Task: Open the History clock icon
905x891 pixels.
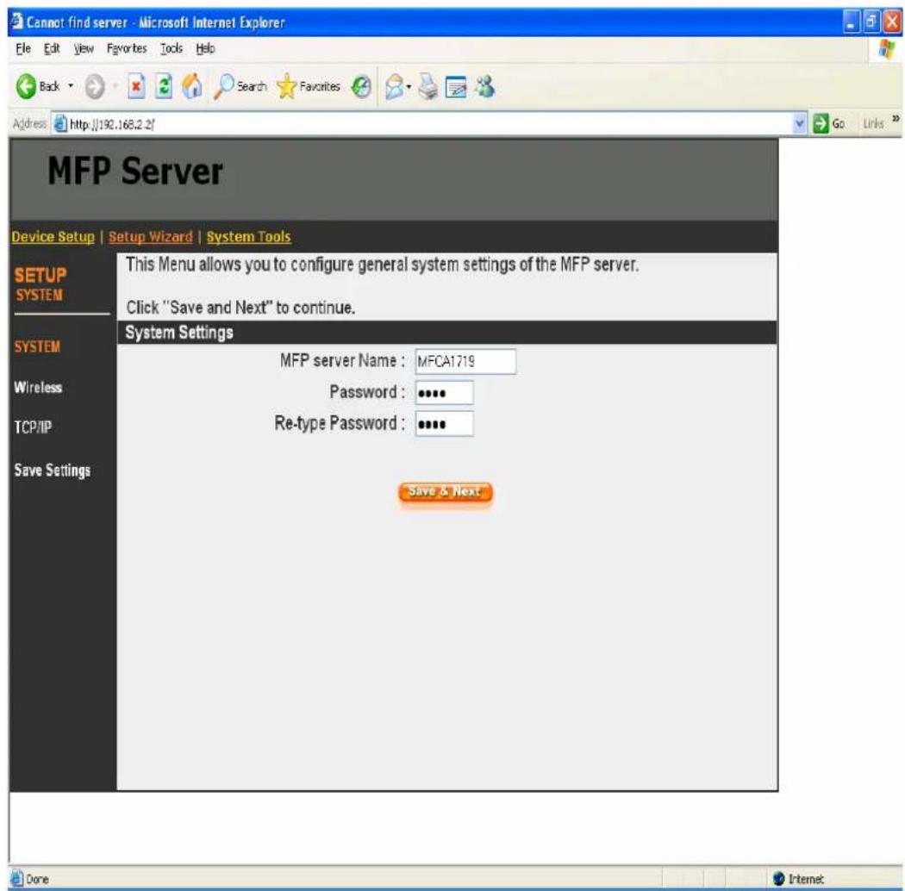Action: click(361, 87)
